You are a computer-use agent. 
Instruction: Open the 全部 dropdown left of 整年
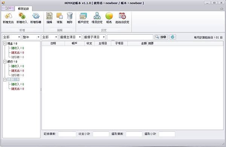pyautogui.click(x=12, y=37)
